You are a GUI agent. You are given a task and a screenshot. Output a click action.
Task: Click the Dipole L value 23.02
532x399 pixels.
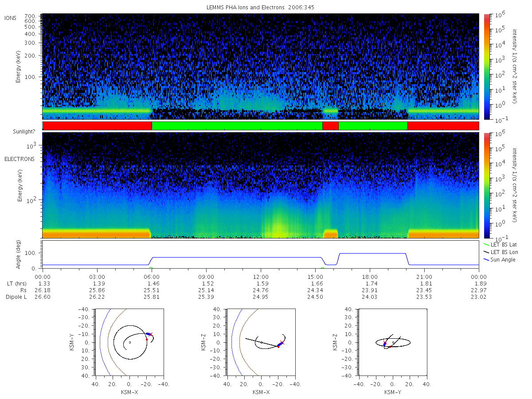click(479, 297)
